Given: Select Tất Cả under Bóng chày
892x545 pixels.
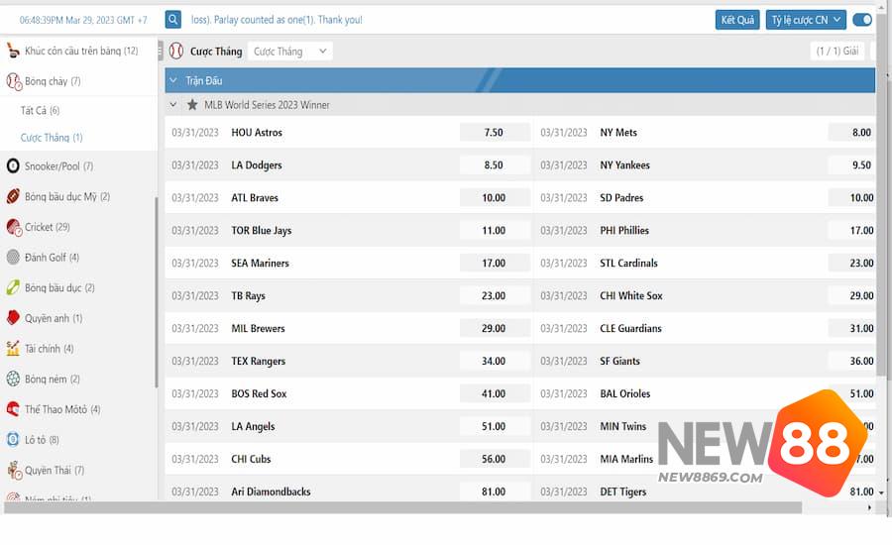Looking at the screenshot, I should coord(40,111).
